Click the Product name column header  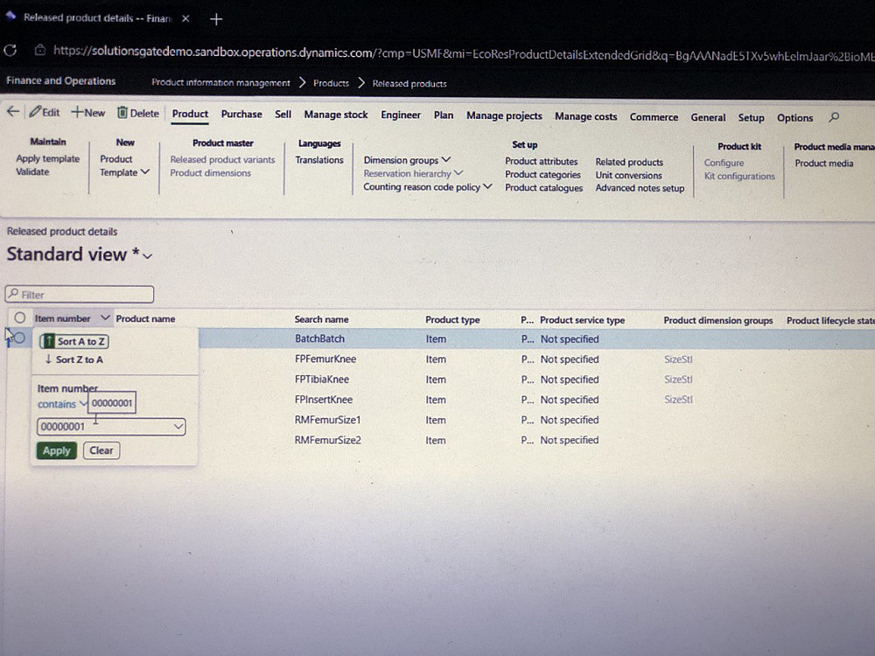[x=145, y=318]
